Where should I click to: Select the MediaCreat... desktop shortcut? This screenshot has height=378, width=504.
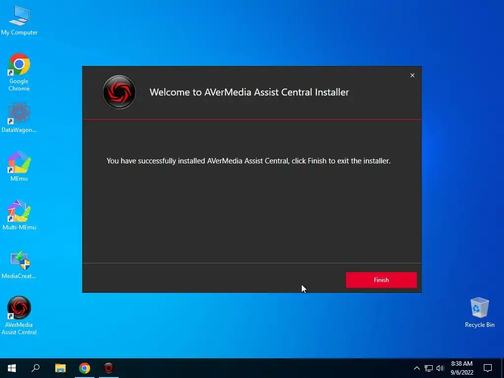19,264
